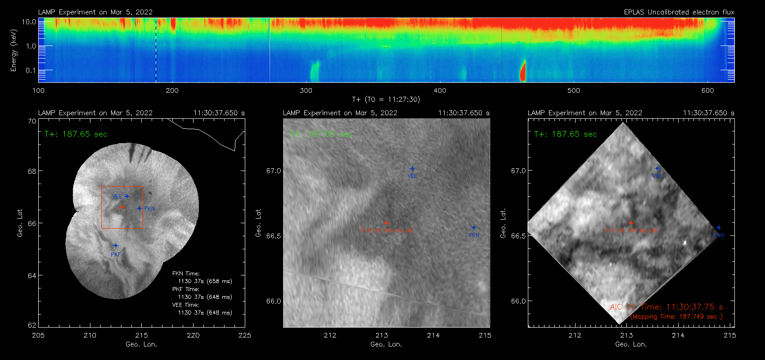This screenshot has width=765, height=360.
Task: Click 'Geo. Lat' label of the all-sky panel
Action: click(20, 223)
